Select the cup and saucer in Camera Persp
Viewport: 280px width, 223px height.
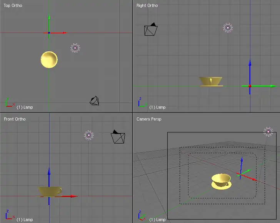[x=221, y=181]
